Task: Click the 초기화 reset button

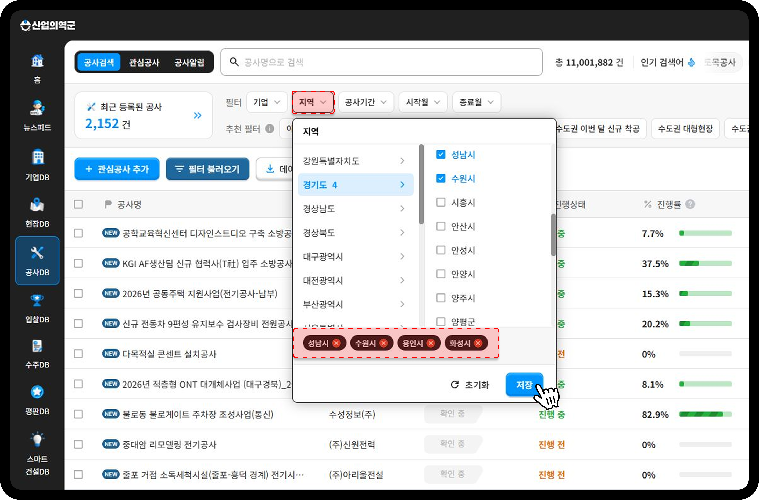Action: coord(469,385)
